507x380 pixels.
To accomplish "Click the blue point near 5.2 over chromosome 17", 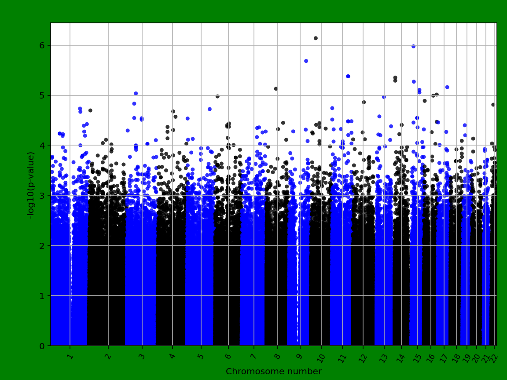I will tap(446, 88).
